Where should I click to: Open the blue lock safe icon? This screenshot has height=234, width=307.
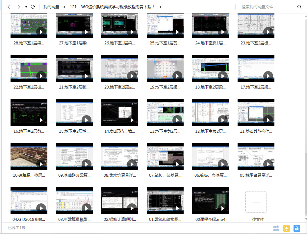(296, 228)
